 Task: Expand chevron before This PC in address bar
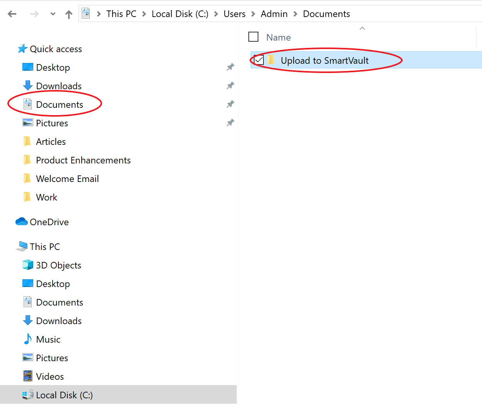(99, 14)
